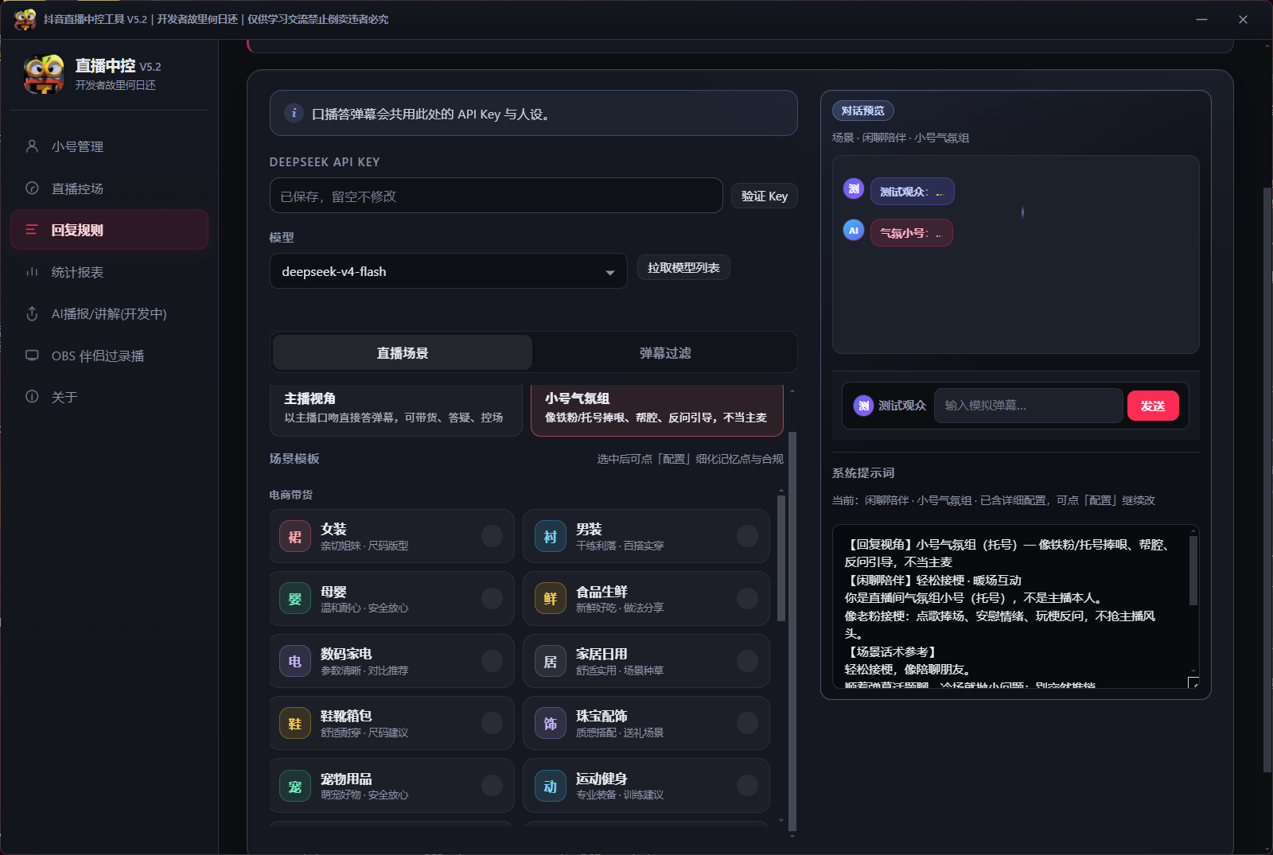Click the 关于 info icon
Image resolution: width=1273 pixels, height=855 pixels.
(x=32, y=397)
